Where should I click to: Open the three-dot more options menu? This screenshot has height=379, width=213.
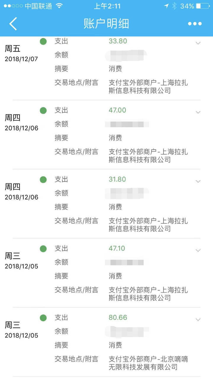click(x=195, y=24)
